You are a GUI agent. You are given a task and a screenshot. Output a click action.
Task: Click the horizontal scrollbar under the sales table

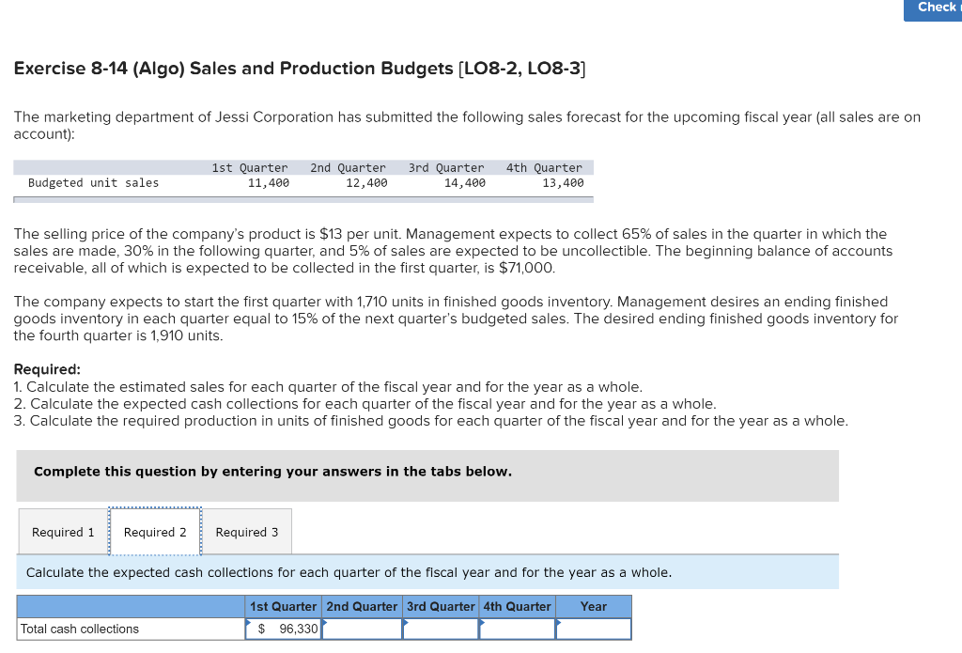click(301, 198)
